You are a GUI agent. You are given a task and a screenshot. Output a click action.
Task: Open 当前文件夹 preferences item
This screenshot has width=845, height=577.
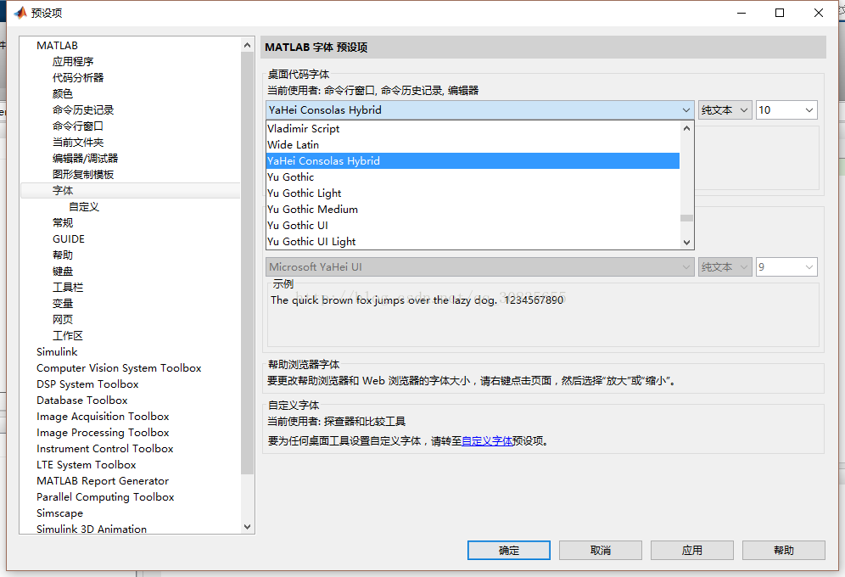click(x=77, y=143)
